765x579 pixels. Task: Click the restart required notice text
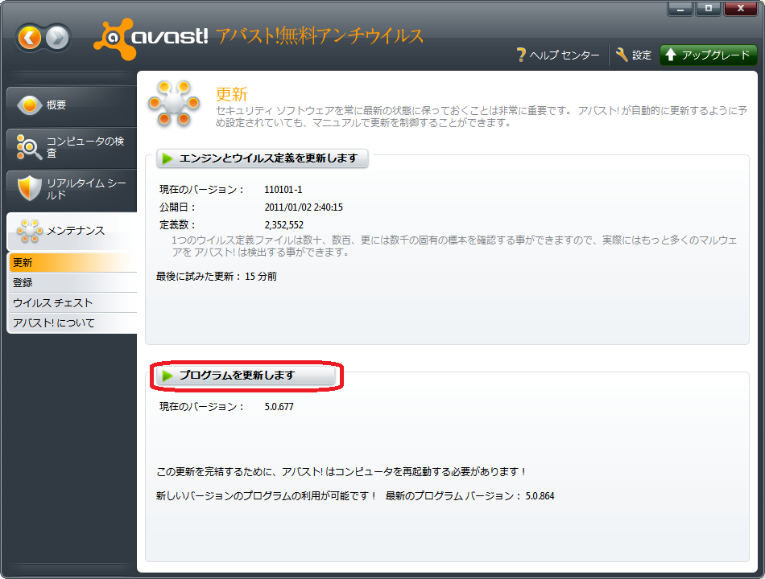tap(341, 472)
